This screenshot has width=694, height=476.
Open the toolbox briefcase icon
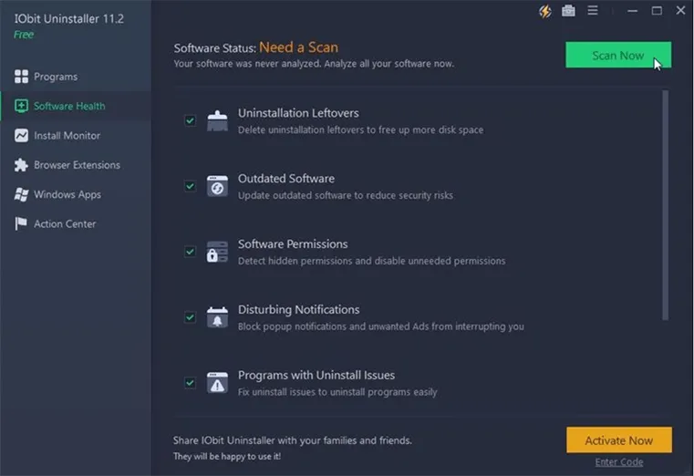coord(569,11)
